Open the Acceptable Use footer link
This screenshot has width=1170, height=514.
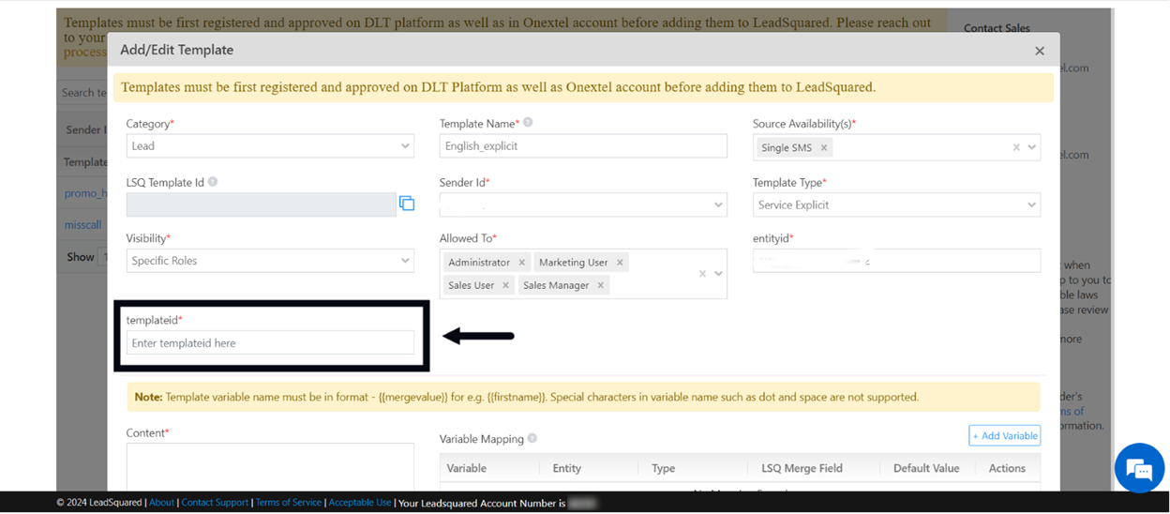[360, 503]
